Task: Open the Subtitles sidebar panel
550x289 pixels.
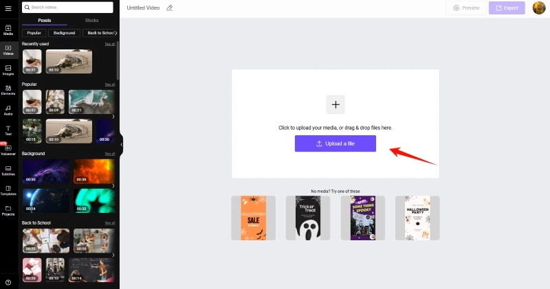Action: [x=8, y=171]
